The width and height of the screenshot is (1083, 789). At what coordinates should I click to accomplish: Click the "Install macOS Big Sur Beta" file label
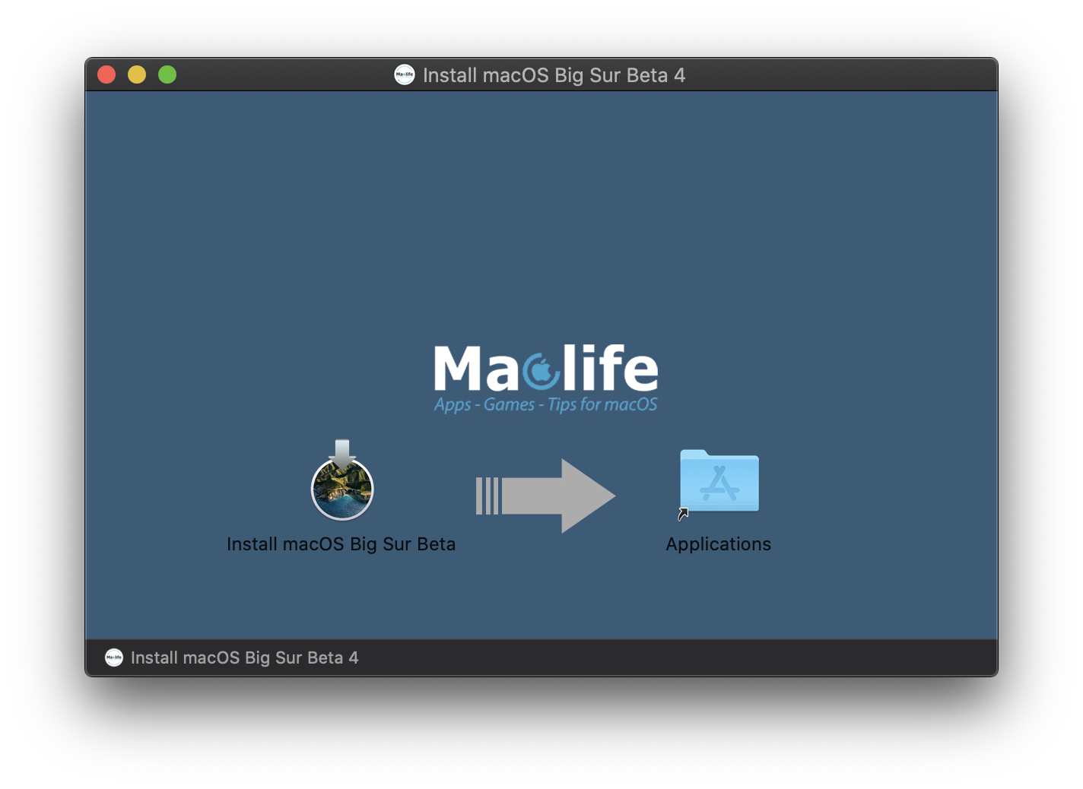tap(341, 544)
